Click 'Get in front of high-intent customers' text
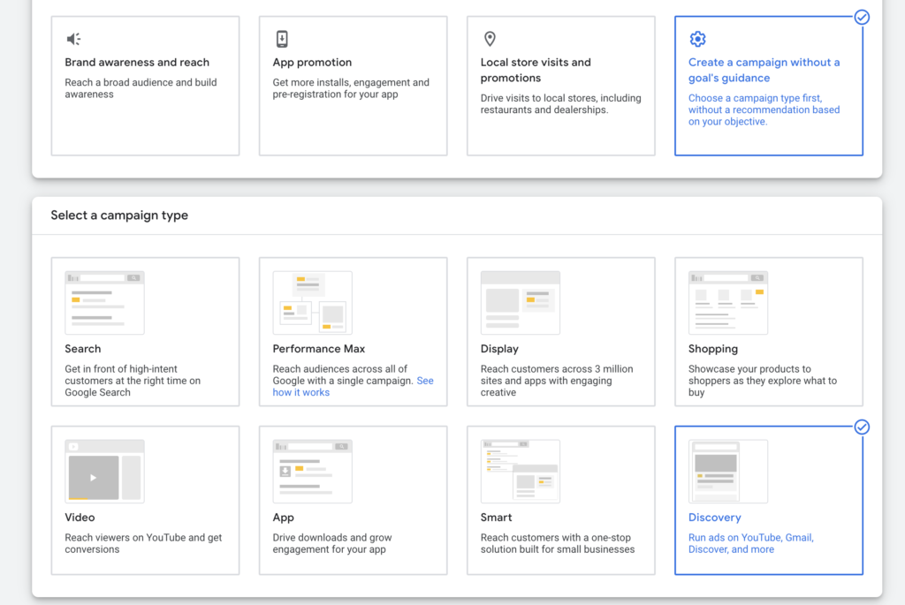The height and width of the screenshot is (605, 905). pos(133,381)
